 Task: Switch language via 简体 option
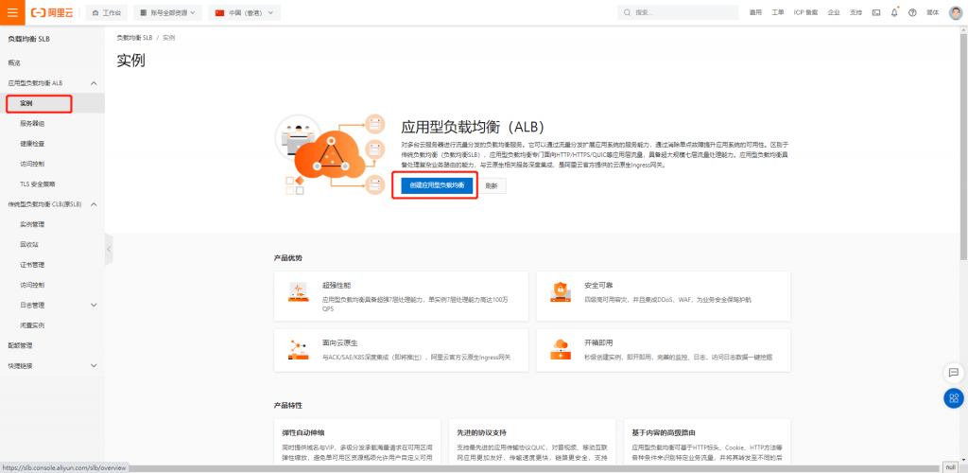tap(932, 12)
